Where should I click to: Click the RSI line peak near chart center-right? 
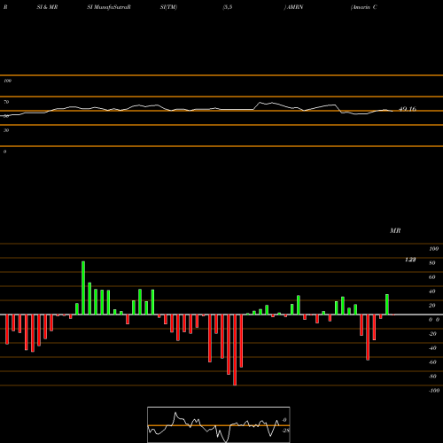coord(260,103)
